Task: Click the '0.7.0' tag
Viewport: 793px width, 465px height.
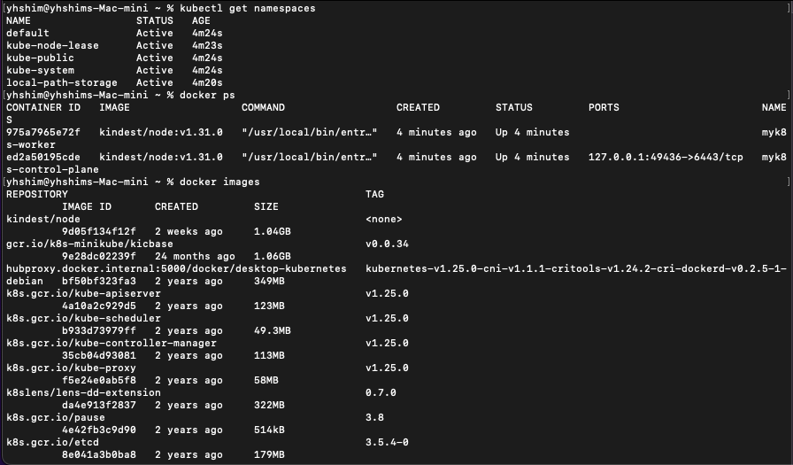Action: 381,392
